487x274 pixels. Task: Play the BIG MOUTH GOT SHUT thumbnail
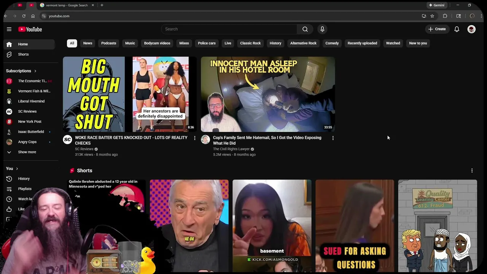(130, 94)
